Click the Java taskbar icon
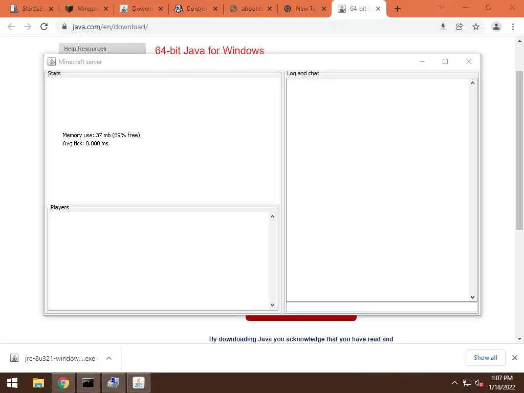 [138, 383]
